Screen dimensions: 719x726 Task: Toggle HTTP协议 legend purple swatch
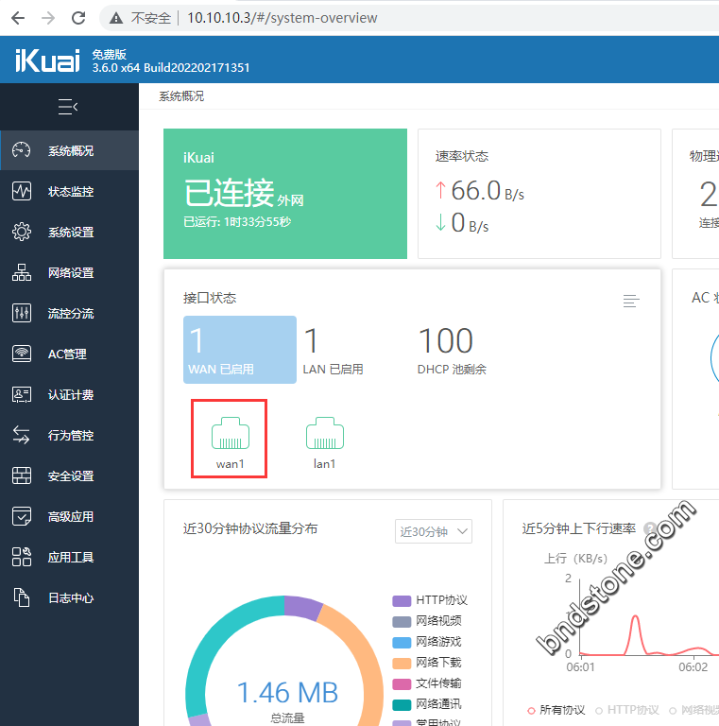(402, 600)
